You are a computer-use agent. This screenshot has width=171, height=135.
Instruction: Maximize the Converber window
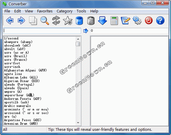point(153,3)
